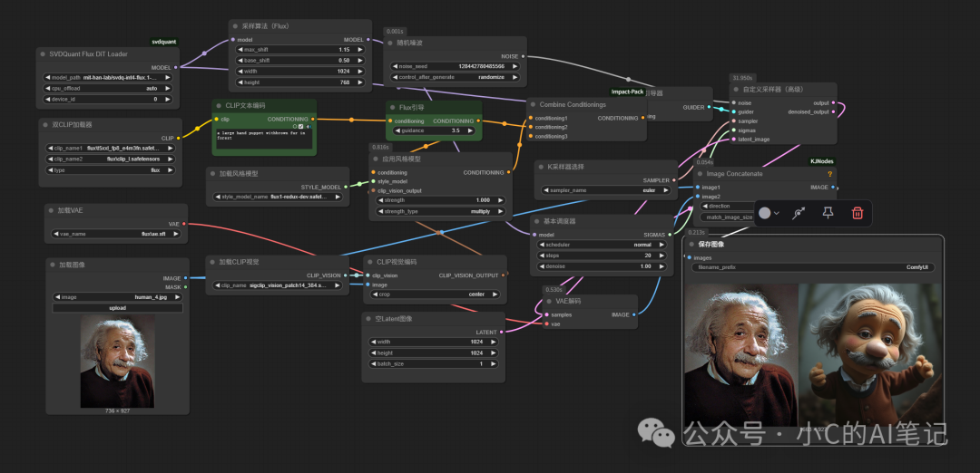Click the CLIP_VISION output socket on 加载CLIP视觉
Viewport: 980px width, 473px height.
coord(346,275)
